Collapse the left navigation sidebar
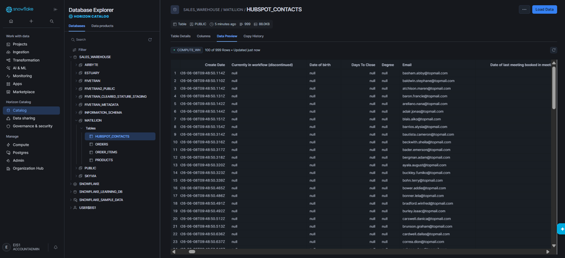The height and width of the screenshot is (258, 565). pyautogui.click(x=55, y=10)
